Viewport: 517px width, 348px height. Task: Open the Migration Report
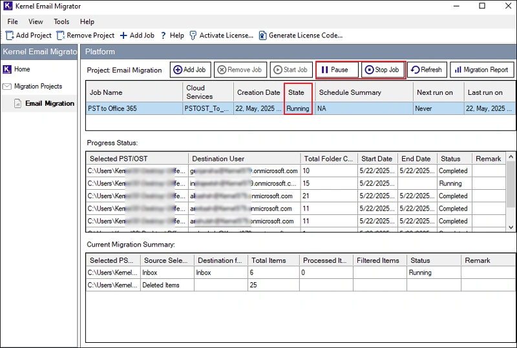pyautogui.click(x=482, y=70)
